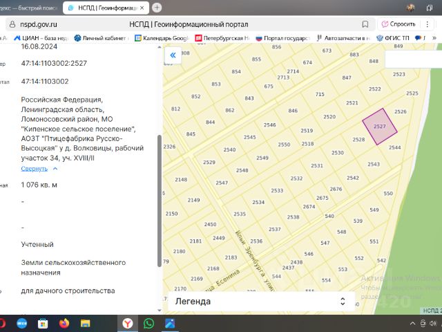Select parcel 715 on the map
Viewport: 442px width, 332px height.
[320, 94]
